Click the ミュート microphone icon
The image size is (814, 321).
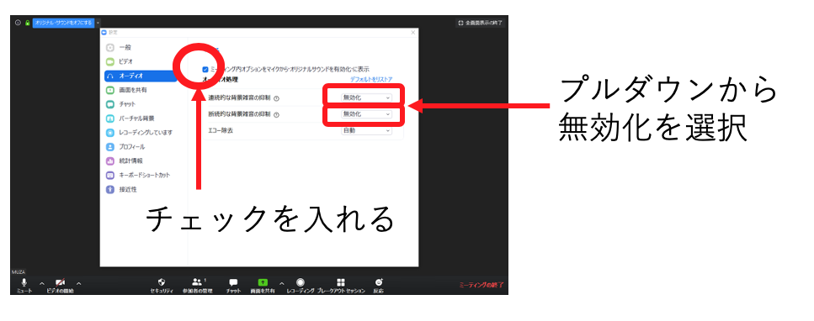24,282
